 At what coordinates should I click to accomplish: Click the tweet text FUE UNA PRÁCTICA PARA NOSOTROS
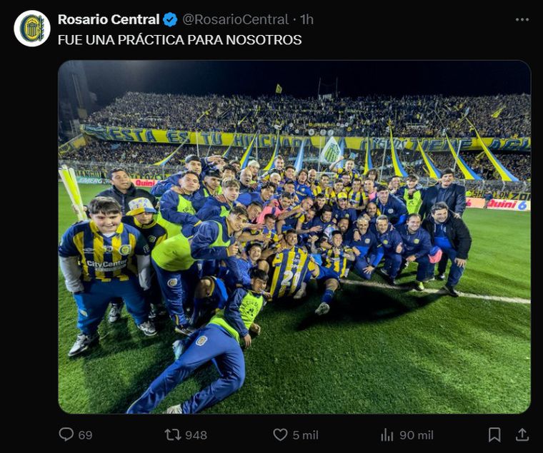coord(179,40)
